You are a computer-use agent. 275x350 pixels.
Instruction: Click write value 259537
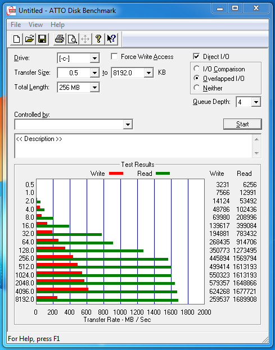coord(219,299)
